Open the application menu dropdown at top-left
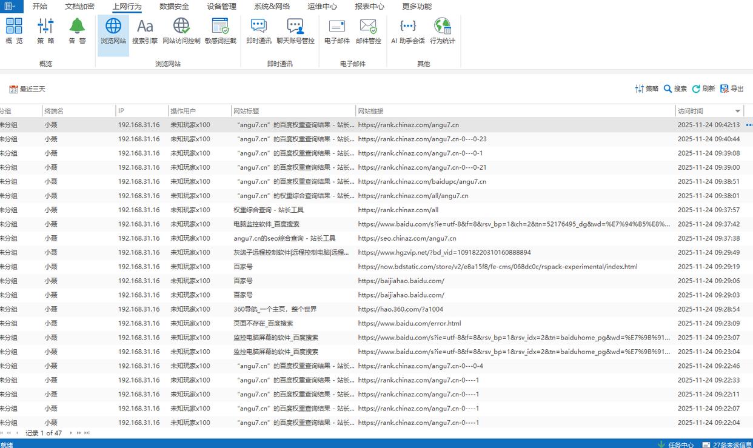 pos(10,6)
